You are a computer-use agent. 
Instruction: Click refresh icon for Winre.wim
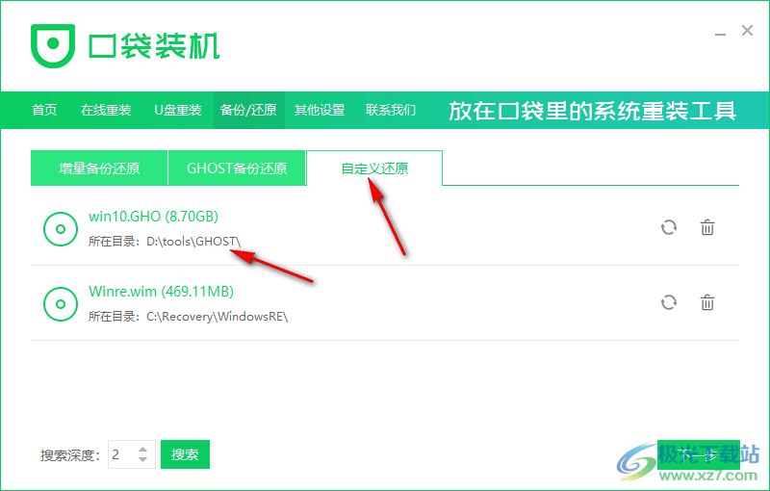click(x=669, y=302)
